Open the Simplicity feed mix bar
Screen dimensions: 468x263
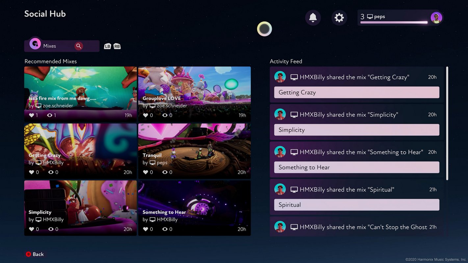(356, 130)
